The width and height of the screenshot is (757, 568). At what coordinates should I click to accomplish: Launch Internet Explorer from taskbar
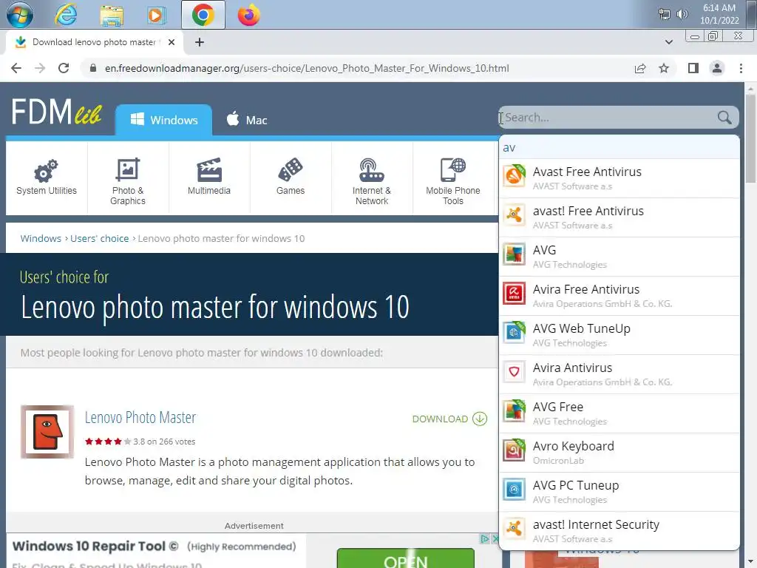(66, 15)
